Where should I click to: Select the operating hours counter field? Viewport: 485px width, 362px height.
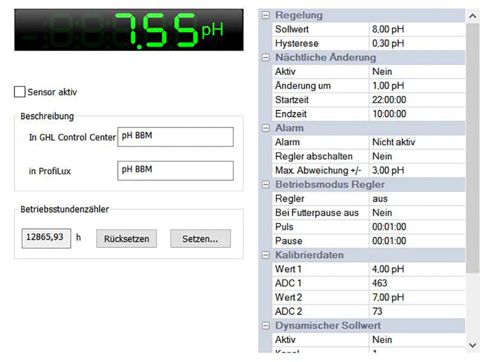point(46,238)
